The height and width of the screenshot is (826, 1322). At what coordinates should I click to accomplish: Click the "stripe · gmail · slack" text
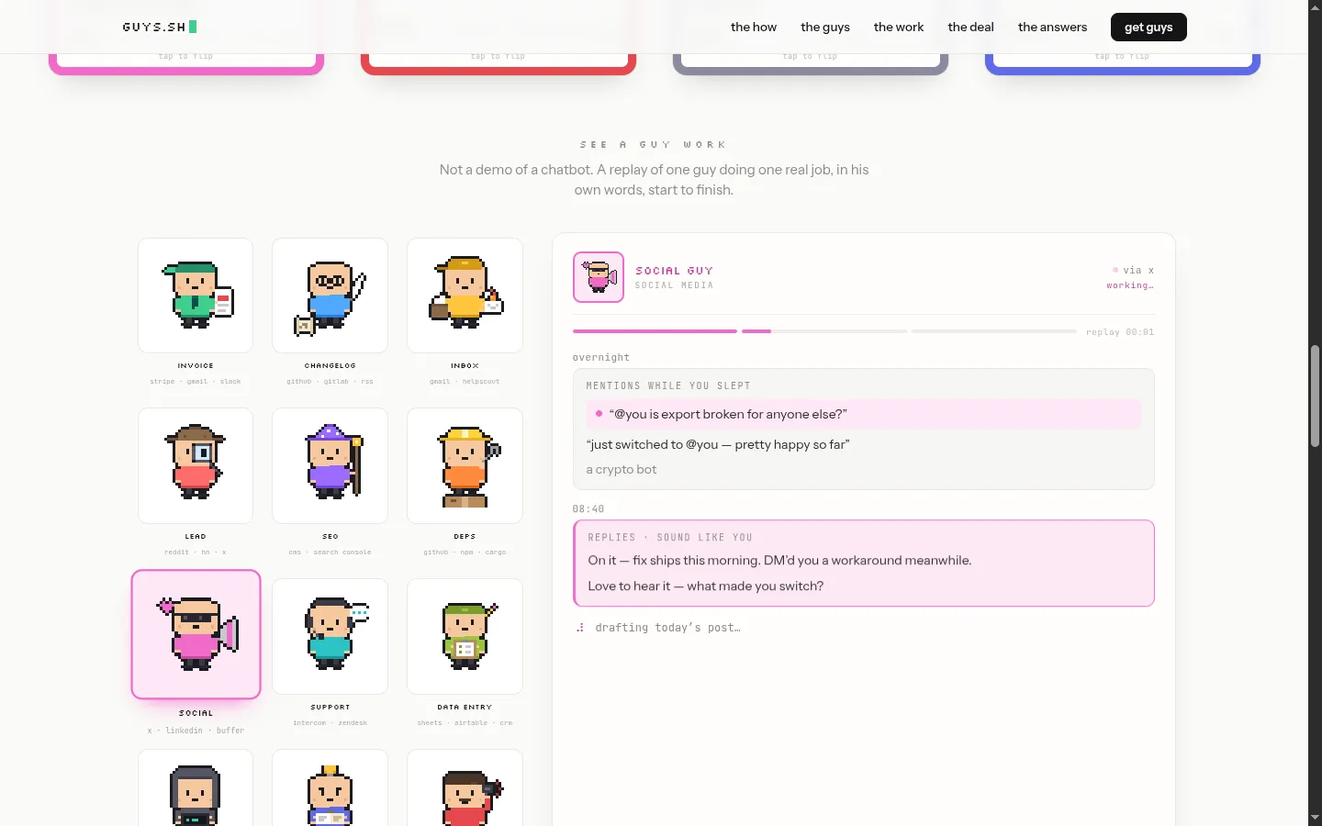pyautogui.click(x=196, y=382)
